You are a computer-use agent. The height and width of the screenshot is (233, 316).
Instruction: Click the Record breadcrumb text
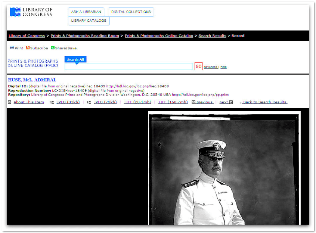coord(238,35)
